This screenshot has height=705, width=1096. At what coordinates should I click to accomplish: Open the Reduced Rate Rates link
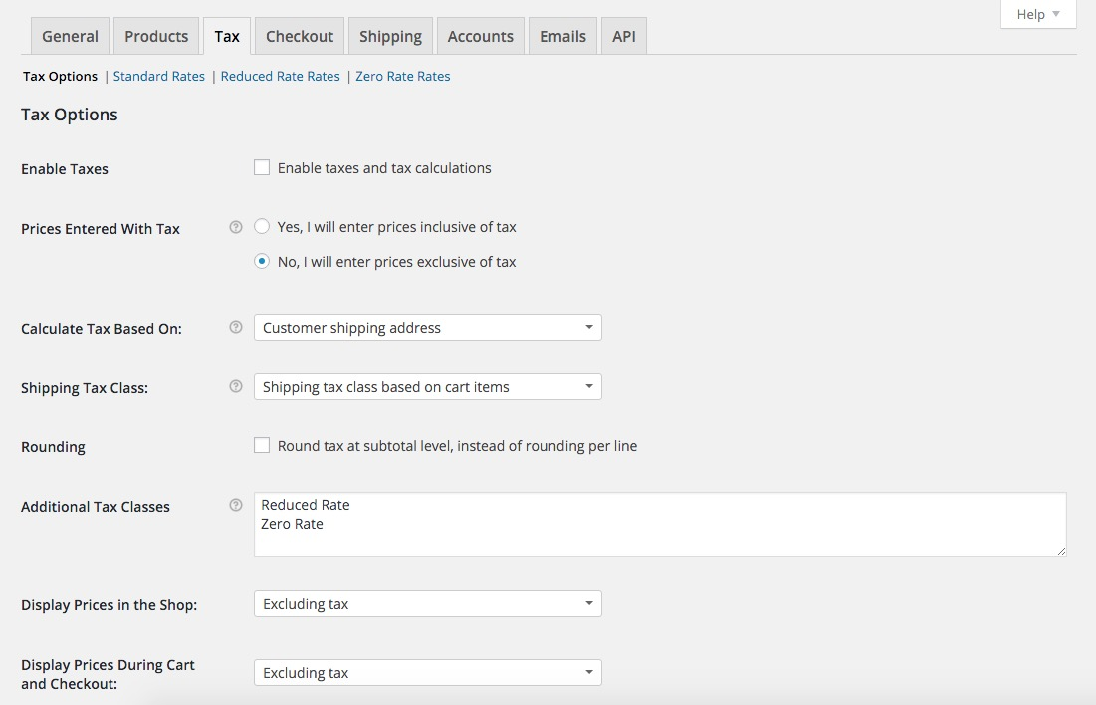point(281,77)
